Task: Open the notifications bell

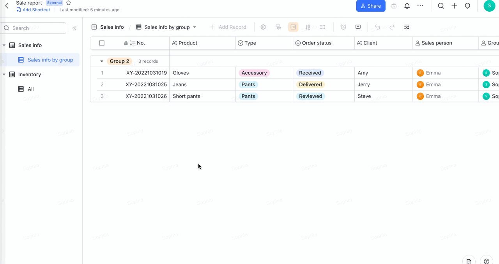Action: 407,6
